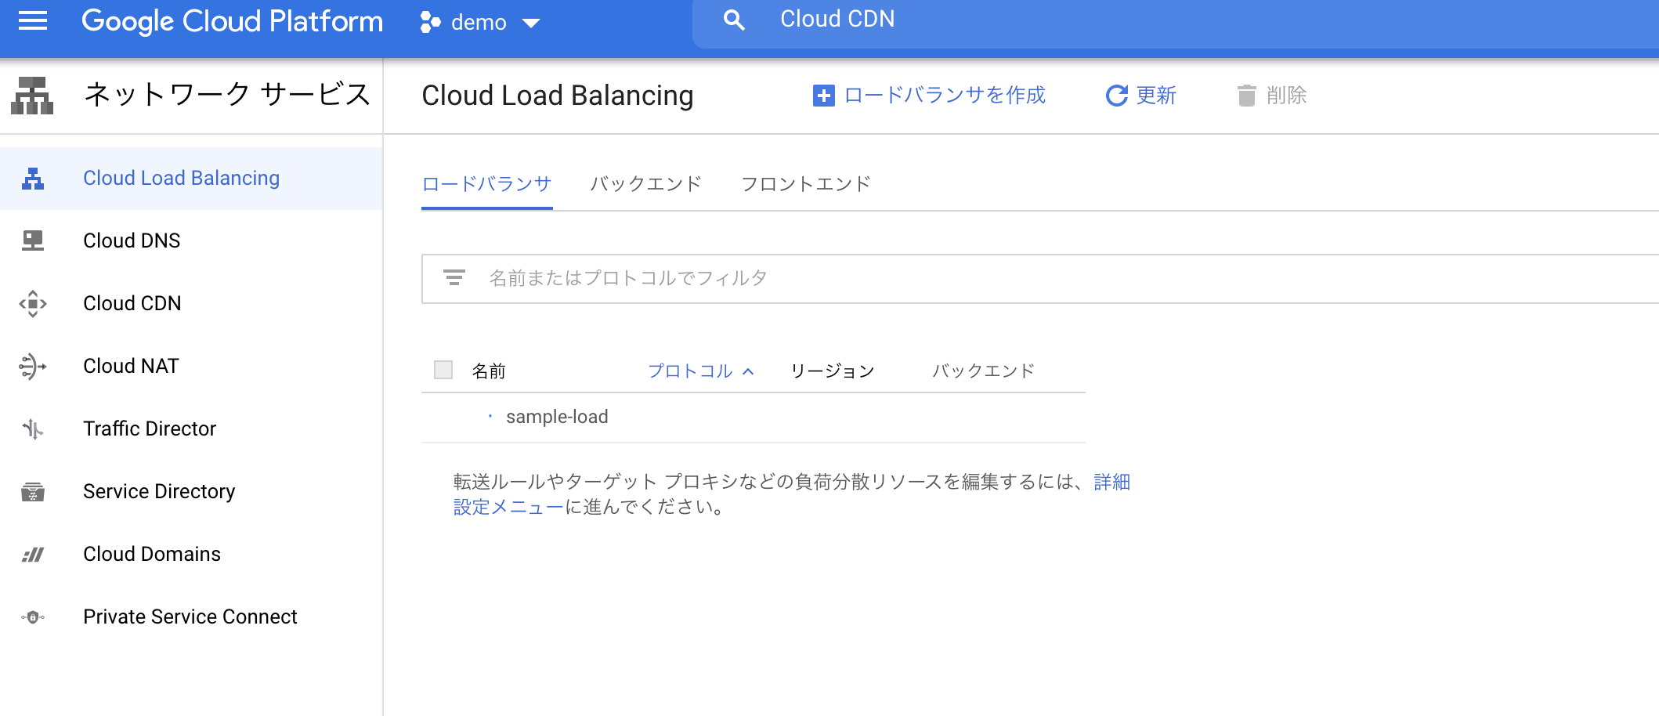
Task: Sort by 名前 column header
Action: [x=489, y=371]
